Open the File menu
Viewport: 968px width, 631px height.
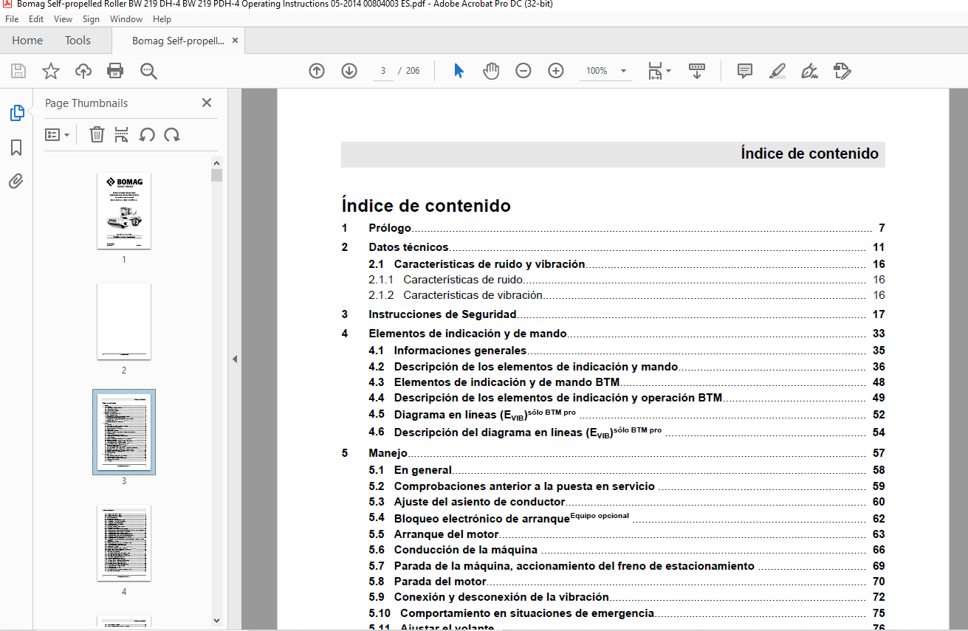(x=12, y=19)
